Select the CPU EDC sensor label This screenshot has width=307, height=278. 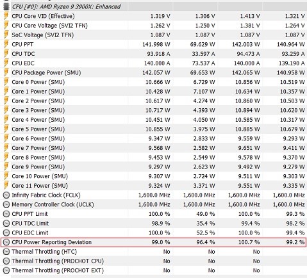coord(23,63)
